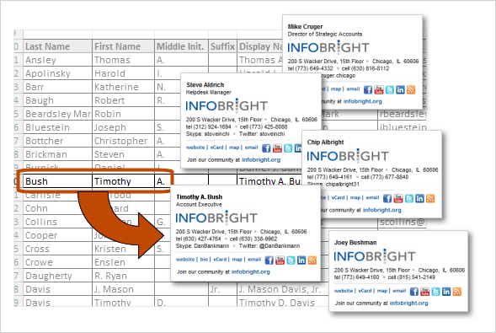Select the 'Katherine' first name cell

pyautogui.click(x=123, y=87)
